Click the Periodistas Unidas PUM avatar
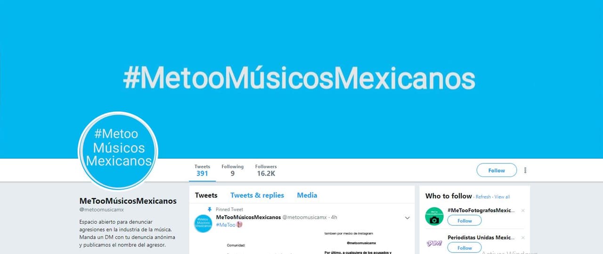 click(x=434, y=243)
